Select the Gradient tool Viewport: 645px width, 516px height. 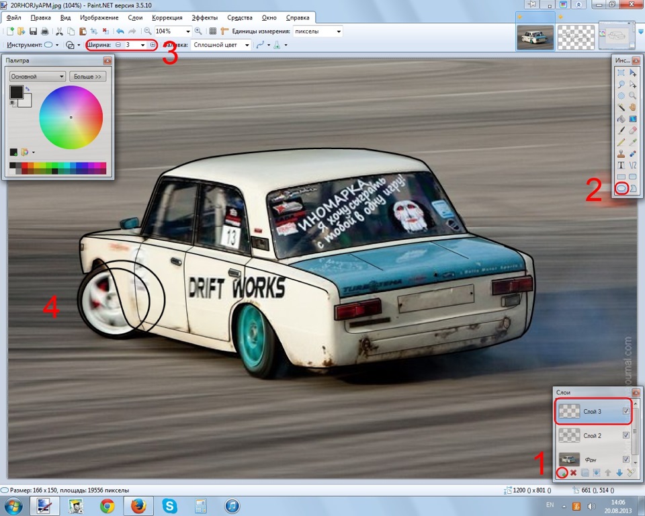(633, 119)
